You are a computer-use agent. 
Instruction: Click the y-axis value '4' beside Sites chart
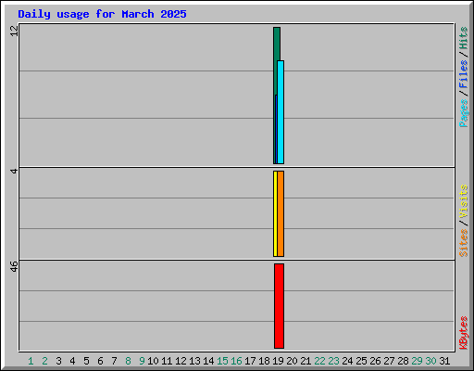coord(14,171)
